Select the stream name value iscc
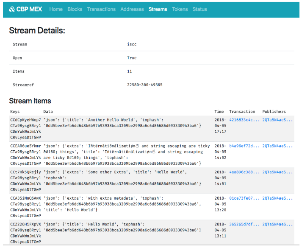The height and width of the screenshot is (248, 302). tap(132, 44)
